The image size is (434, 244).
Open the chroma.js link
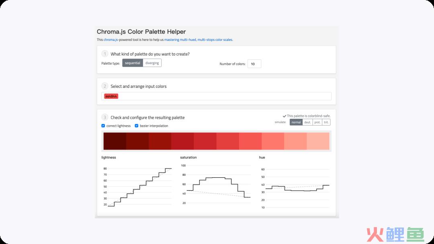pyautogui.click(x=111, y=40)
